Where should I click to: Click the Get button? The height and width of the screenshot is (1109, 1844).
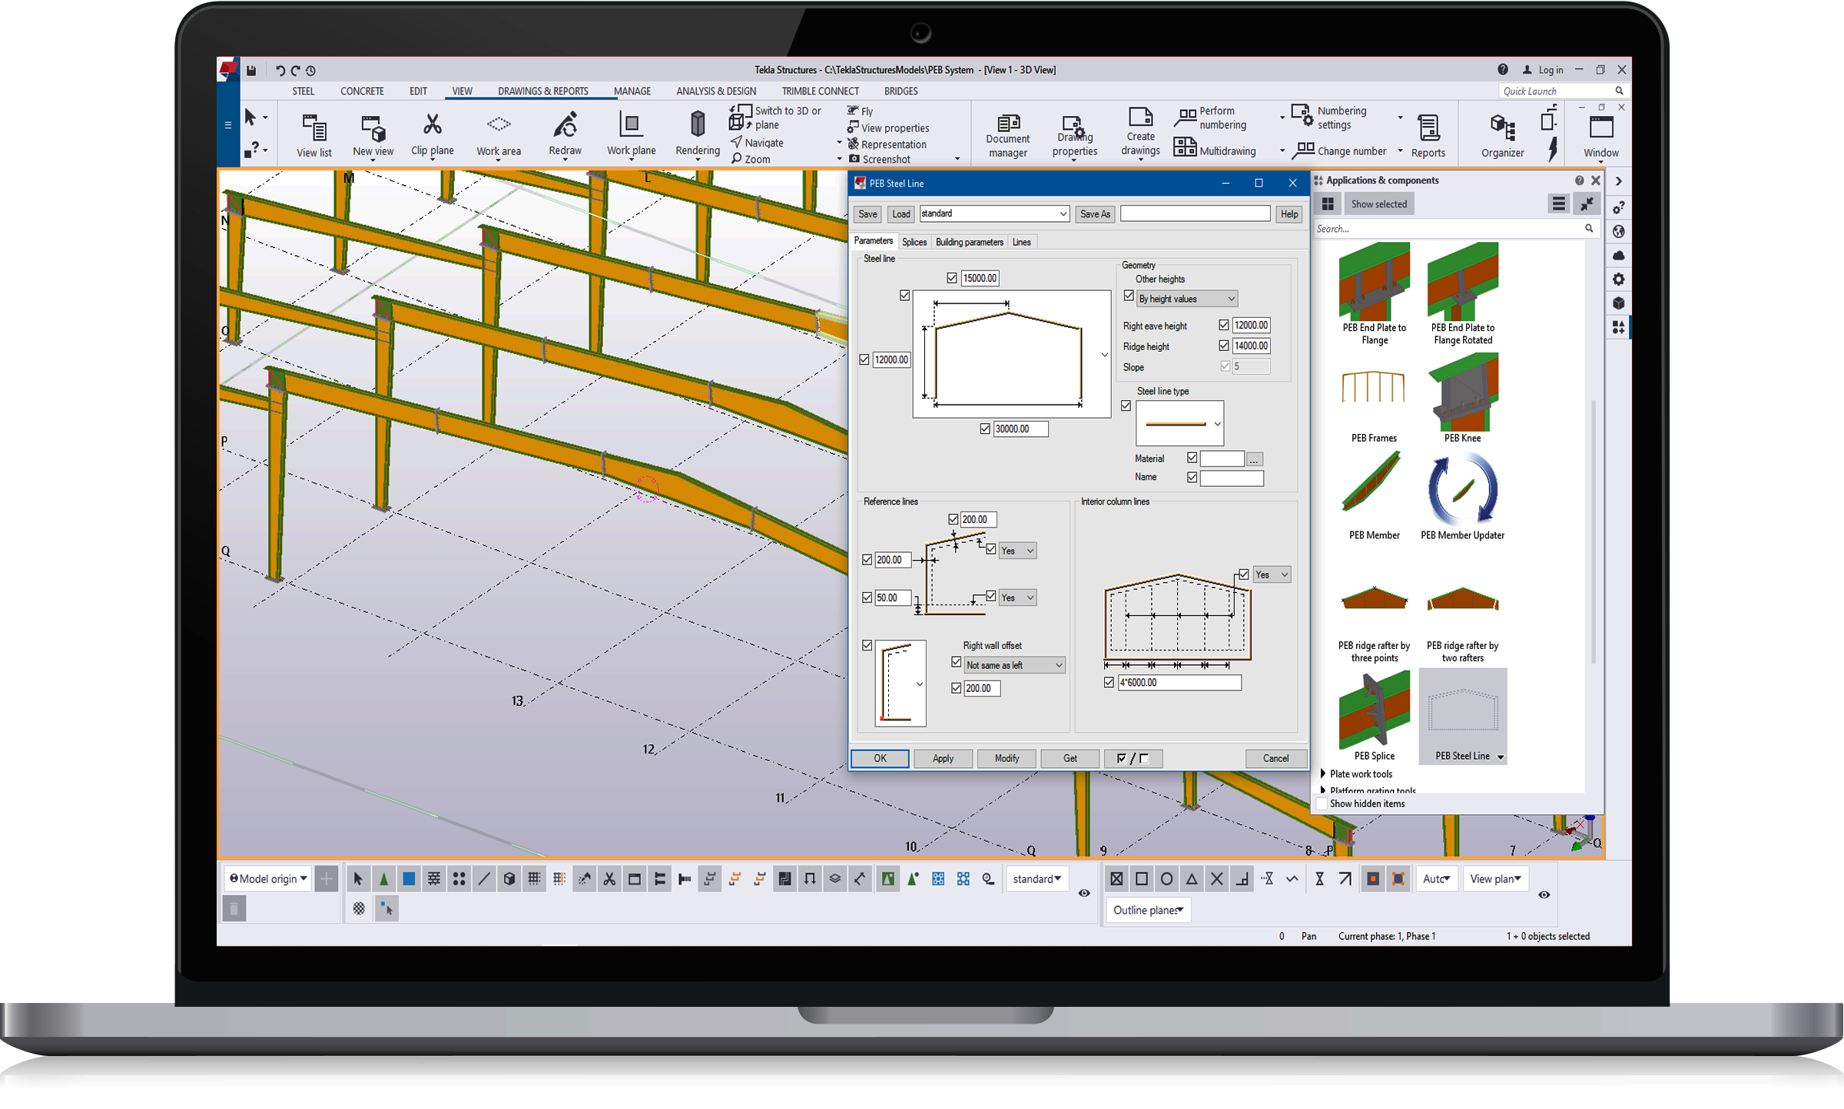[1070, 758]
